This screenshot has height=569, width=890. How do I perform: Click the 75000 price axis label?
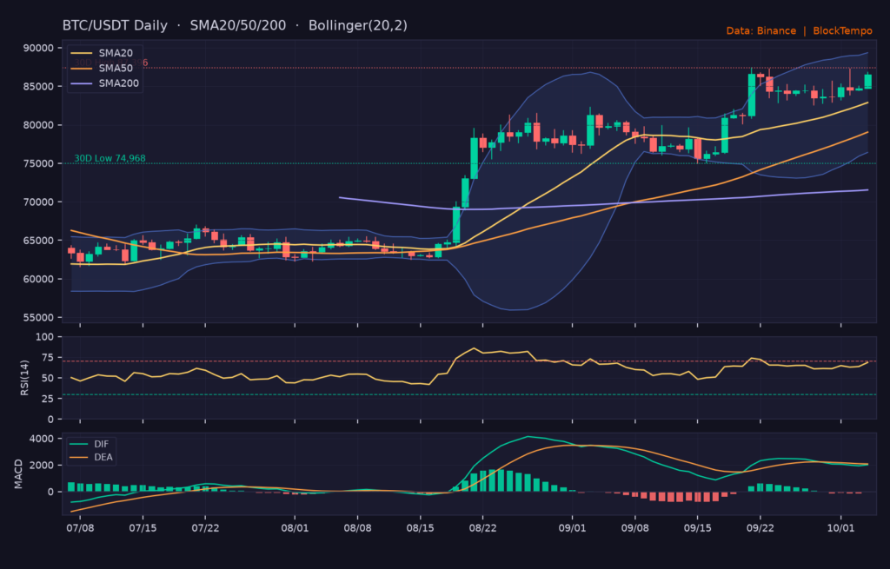pos(38,163)
